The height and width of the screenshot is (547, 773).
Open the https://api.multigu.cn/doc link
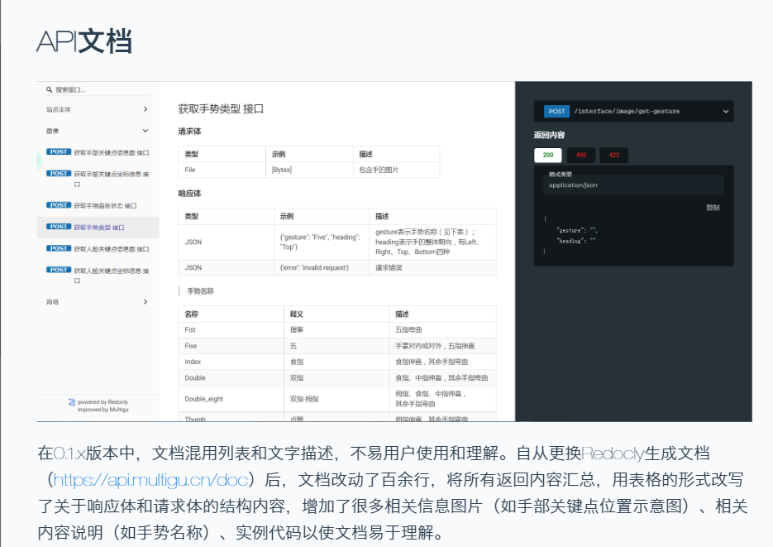(150, 480)
